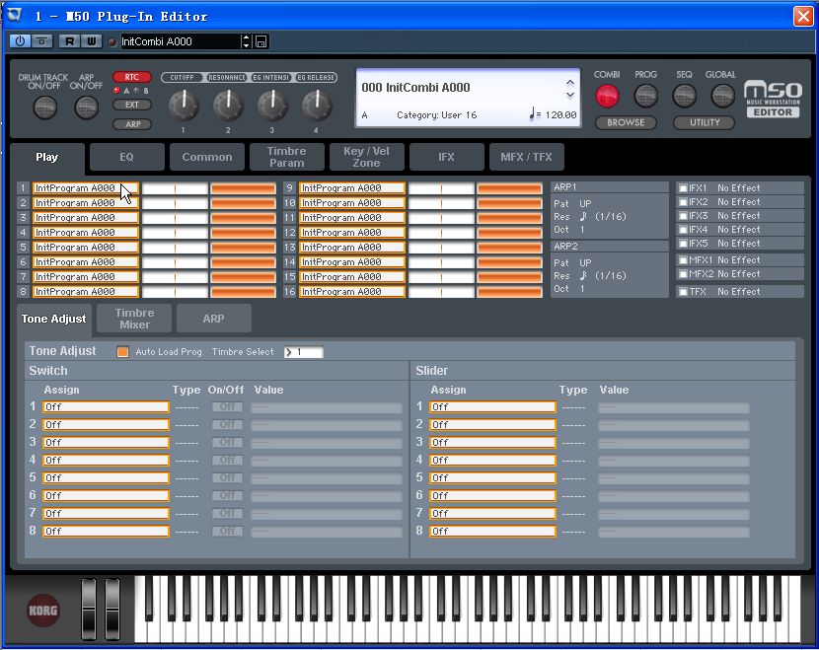Open timbre 1 InitProgram A000 selector
The image size is (819, 650).
(x=86, y=188)
